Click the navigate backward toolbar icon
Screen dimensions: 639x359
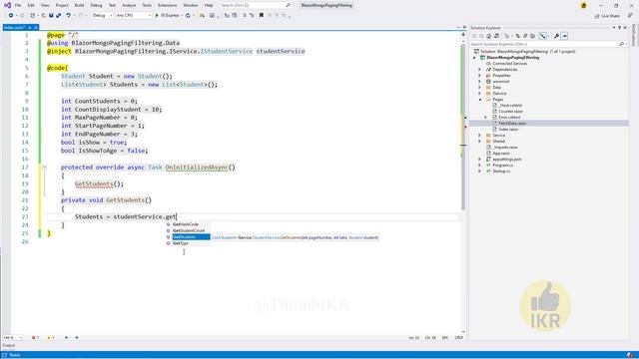click(x=11, y=16)
